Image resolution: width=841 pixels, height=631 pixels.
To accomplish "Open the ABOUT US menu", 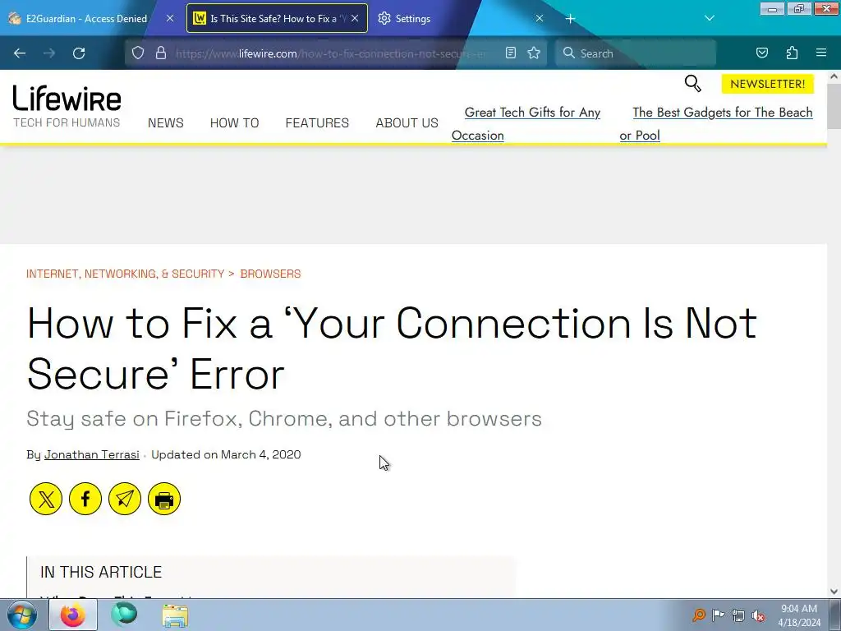I will point(407,123).
